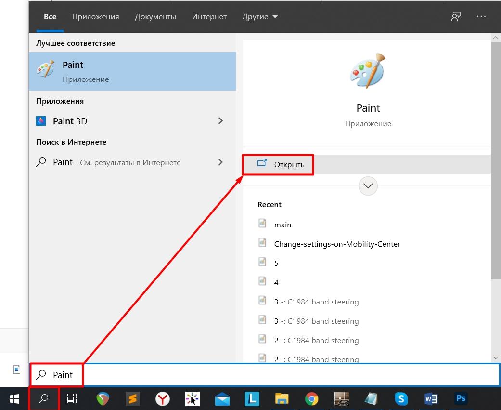The height and width of the screenshot is (410, 501).
Task: Click the open-window icon beside Открыть
Action: [x=262, y=163]
